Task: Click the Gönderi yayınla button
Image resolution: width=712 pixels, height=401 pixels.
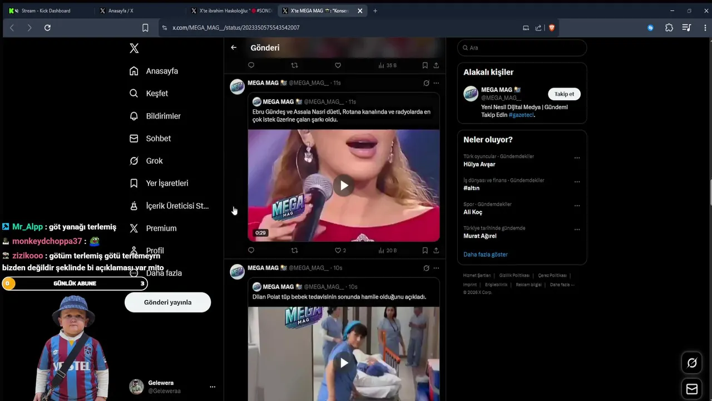Action: (167, 302)
